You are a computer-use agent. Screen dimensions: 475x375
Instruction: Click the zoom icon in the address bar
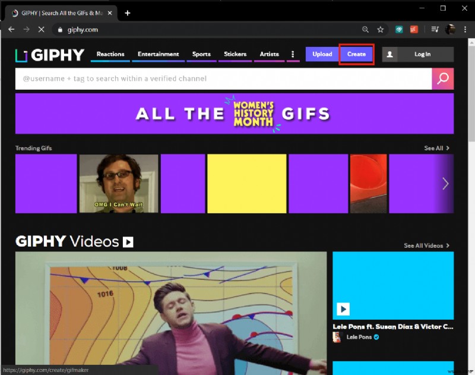[x=365, y=29]
